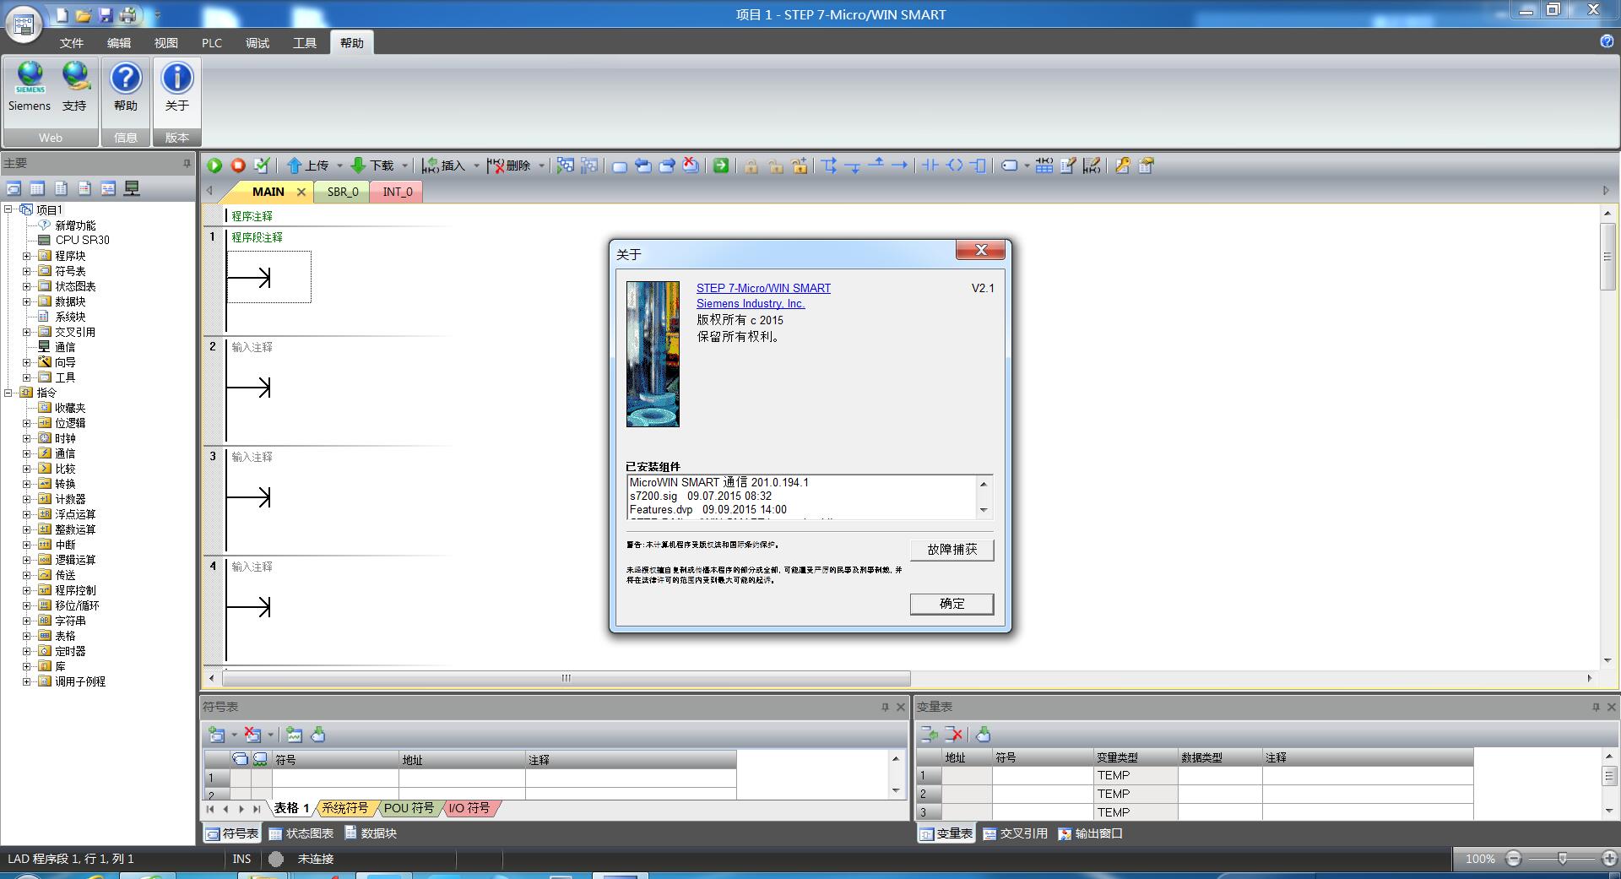Click 确定 to confirm the About dialog
Screen dimensions: 1621x879
tap(952, 604)
